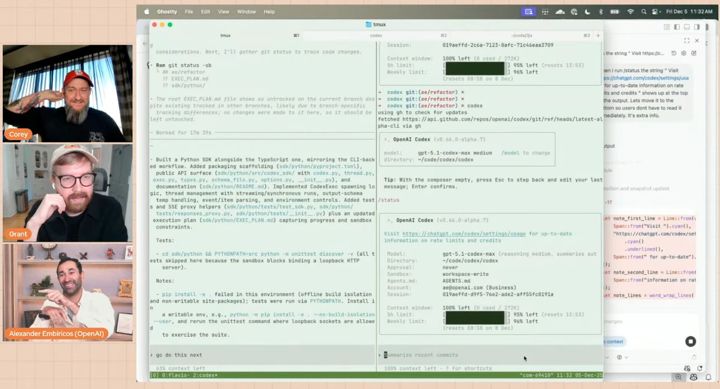Image resolution: width=720 pixels, height=389 pixels.
Task: Open the Codex panel settings gear
Action: (684, 53)
